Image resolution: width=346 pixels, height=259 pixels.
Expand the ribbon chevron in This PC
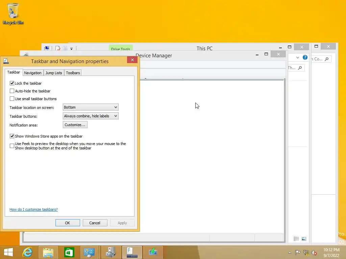coord(298,58)
